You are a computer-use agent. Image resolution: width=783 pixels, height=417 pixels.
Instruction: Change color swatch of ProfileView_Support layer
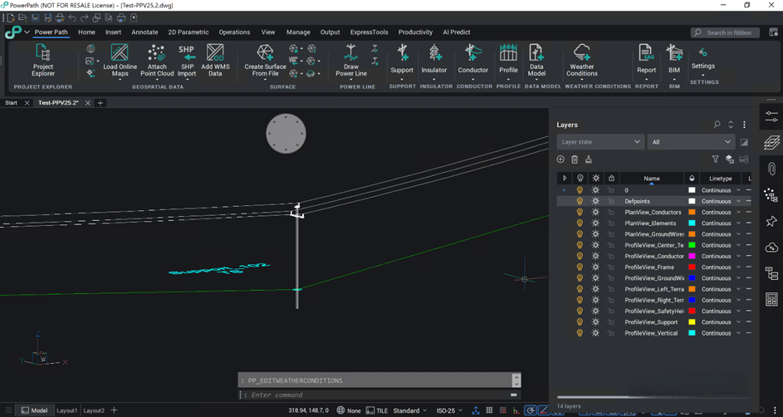(692, 322)
